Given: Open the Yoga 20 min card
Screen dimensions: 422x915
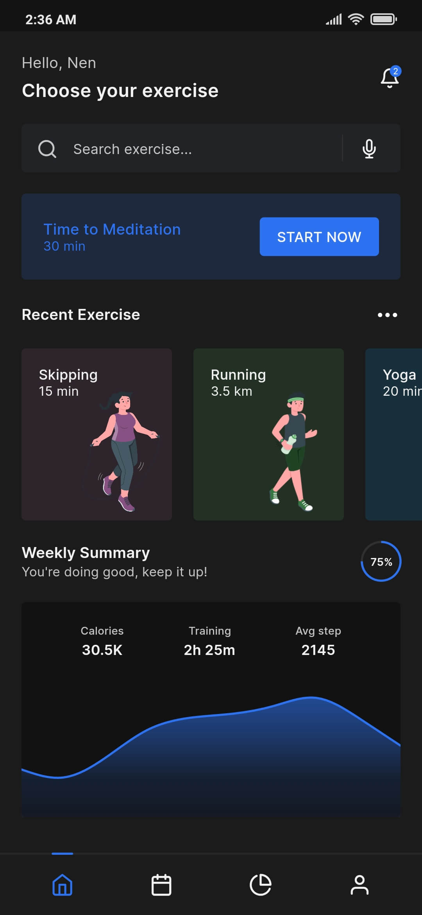Looking at the screenshot, I should pos(393,434).
